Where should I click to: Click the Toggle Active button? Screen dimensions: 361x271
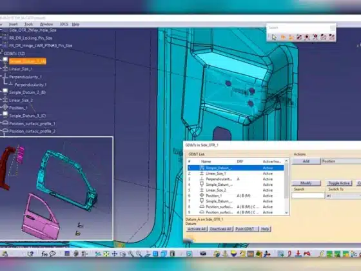pyautogui.click(x=339, y=183)
